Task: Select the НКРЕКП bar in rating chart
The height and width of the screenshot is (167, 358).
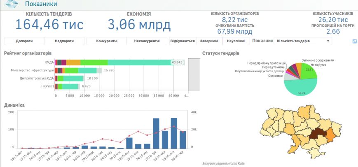Action: point(67,87)
